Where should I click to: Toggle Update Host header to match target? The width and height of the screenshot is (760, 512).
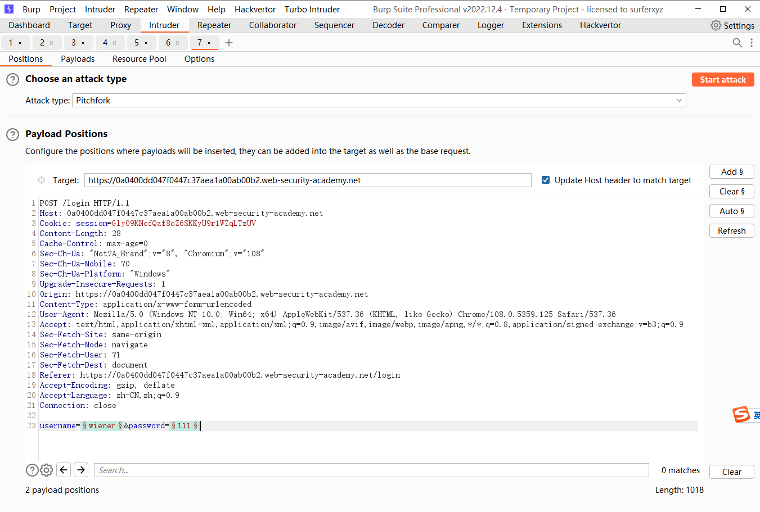(546, 180)
